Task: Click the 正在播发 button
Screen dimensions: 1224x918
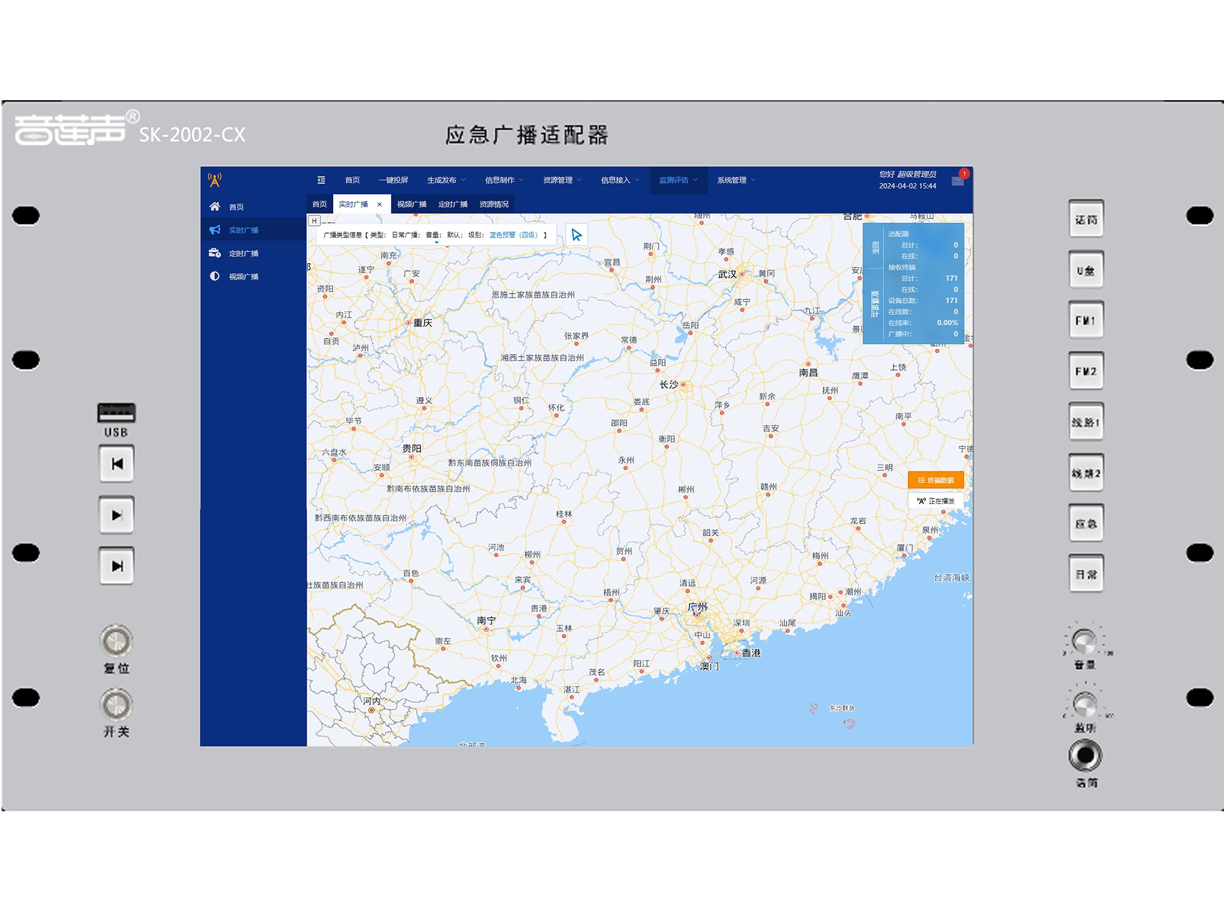Action: [x=936, y=501]
